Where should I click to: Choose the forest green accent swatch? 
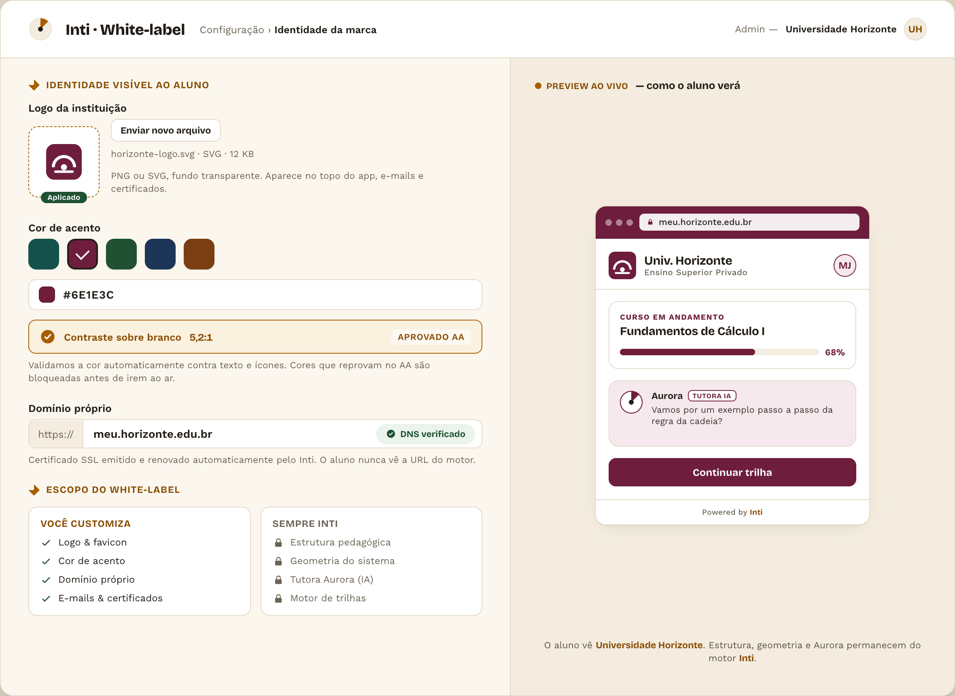pyautogui.click(x=121, y=254)
